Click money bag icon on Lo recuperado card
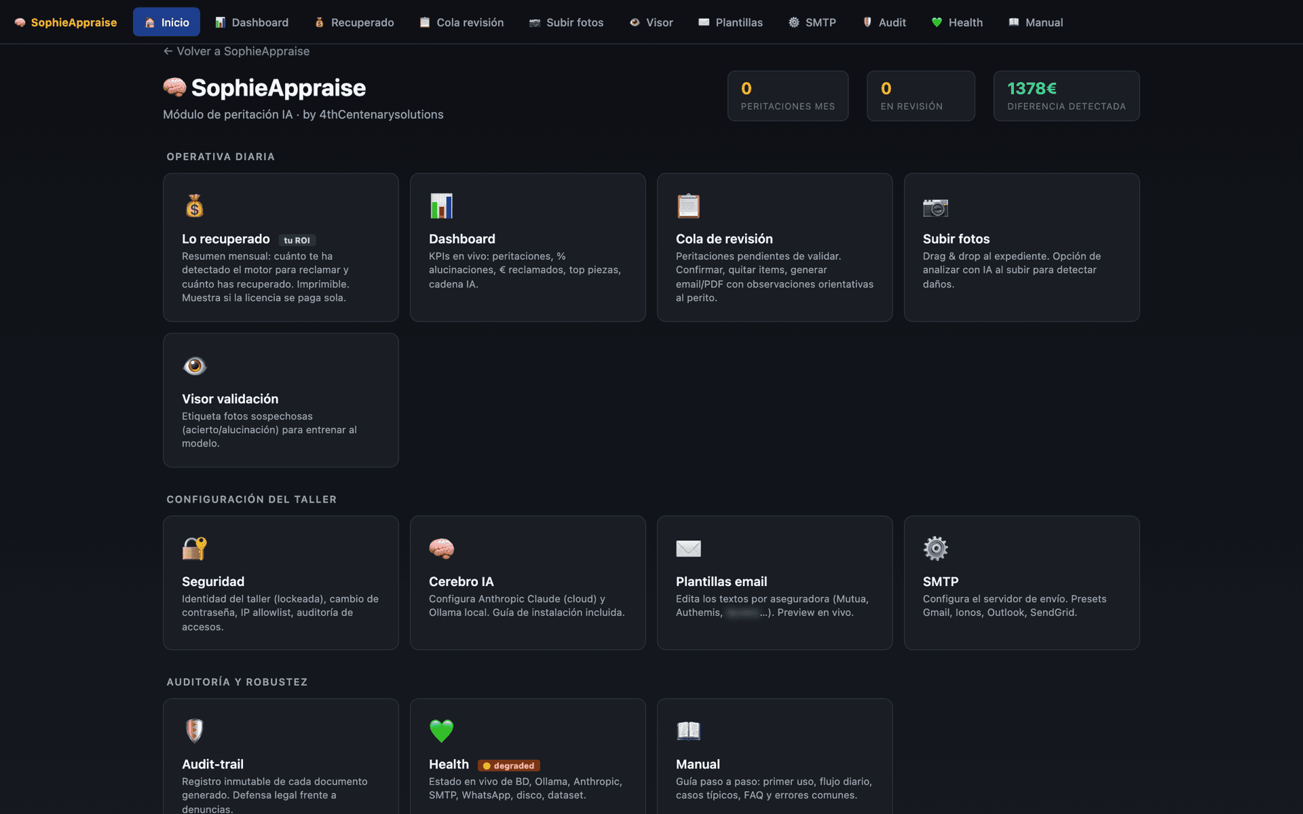 [x=195, y=206]
